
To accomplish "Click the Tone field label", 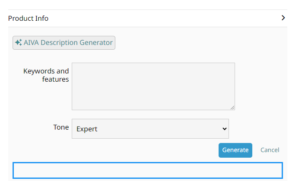I will 61,127.
